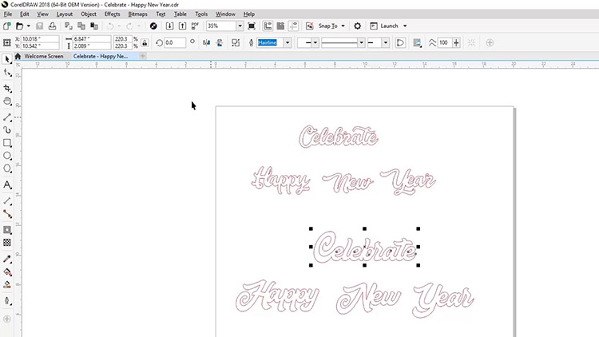The height and width of the screenshot is (337, 599).
Task: Toggle full-screen preview button
Action: (x=252, y=26)
